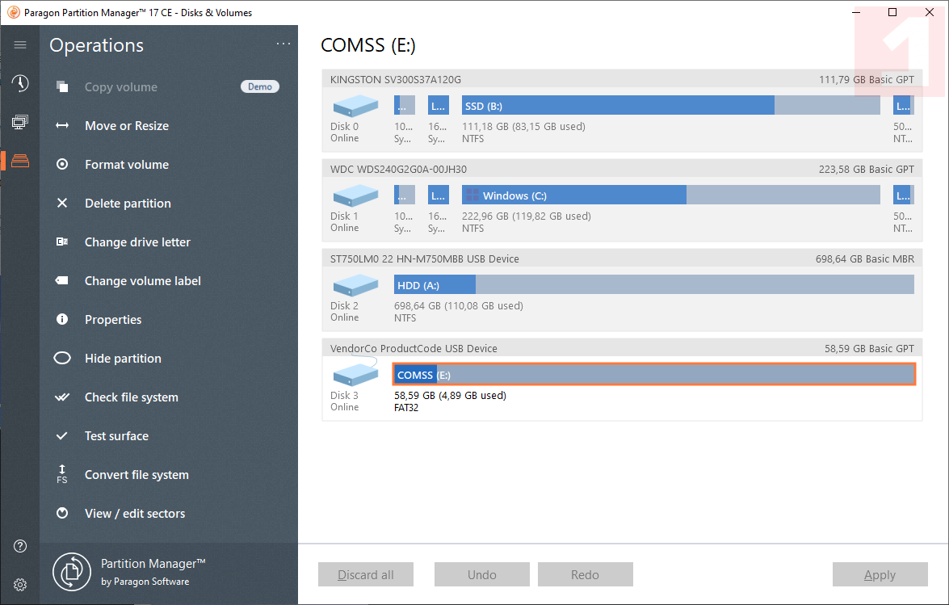
Task: Click the View / edit sectors icon
Action: click(61, 513)
